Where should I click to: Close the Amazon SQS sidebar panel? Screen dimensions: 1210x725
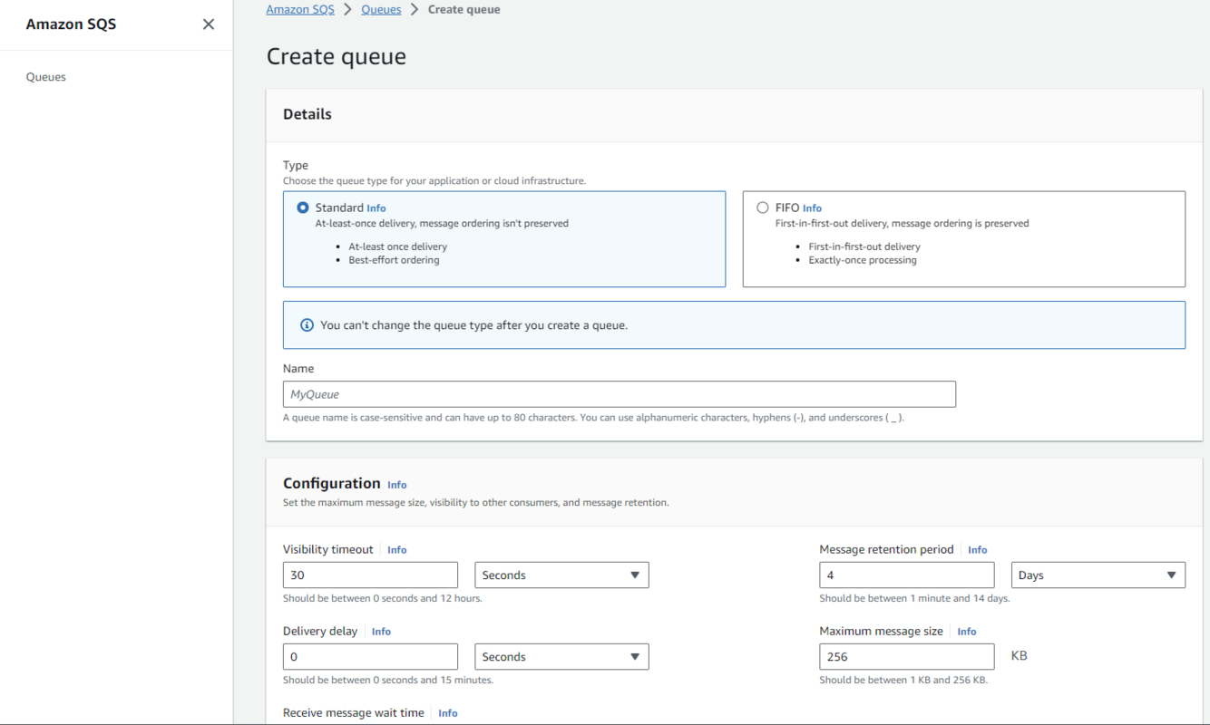209,24
